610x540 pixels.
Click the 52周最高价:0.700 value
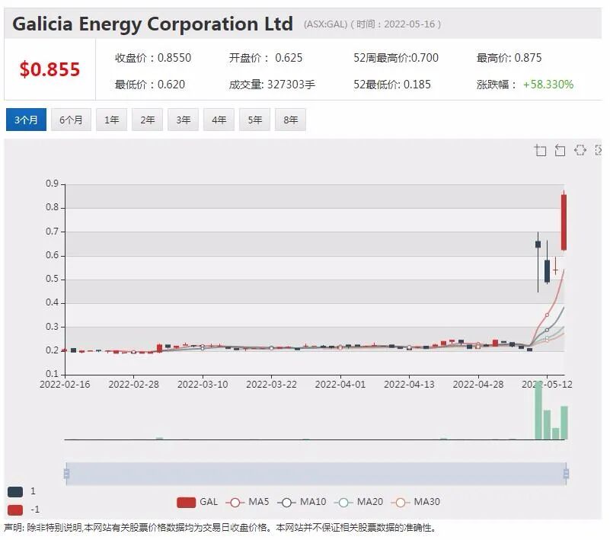(x=396, y=58)
